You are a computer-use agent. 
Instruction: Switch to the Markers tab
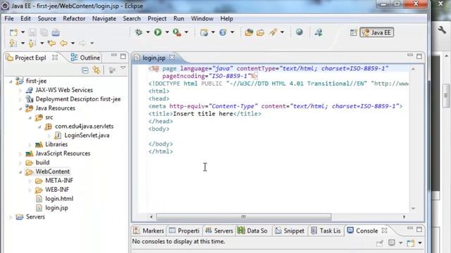pos(149,231)
